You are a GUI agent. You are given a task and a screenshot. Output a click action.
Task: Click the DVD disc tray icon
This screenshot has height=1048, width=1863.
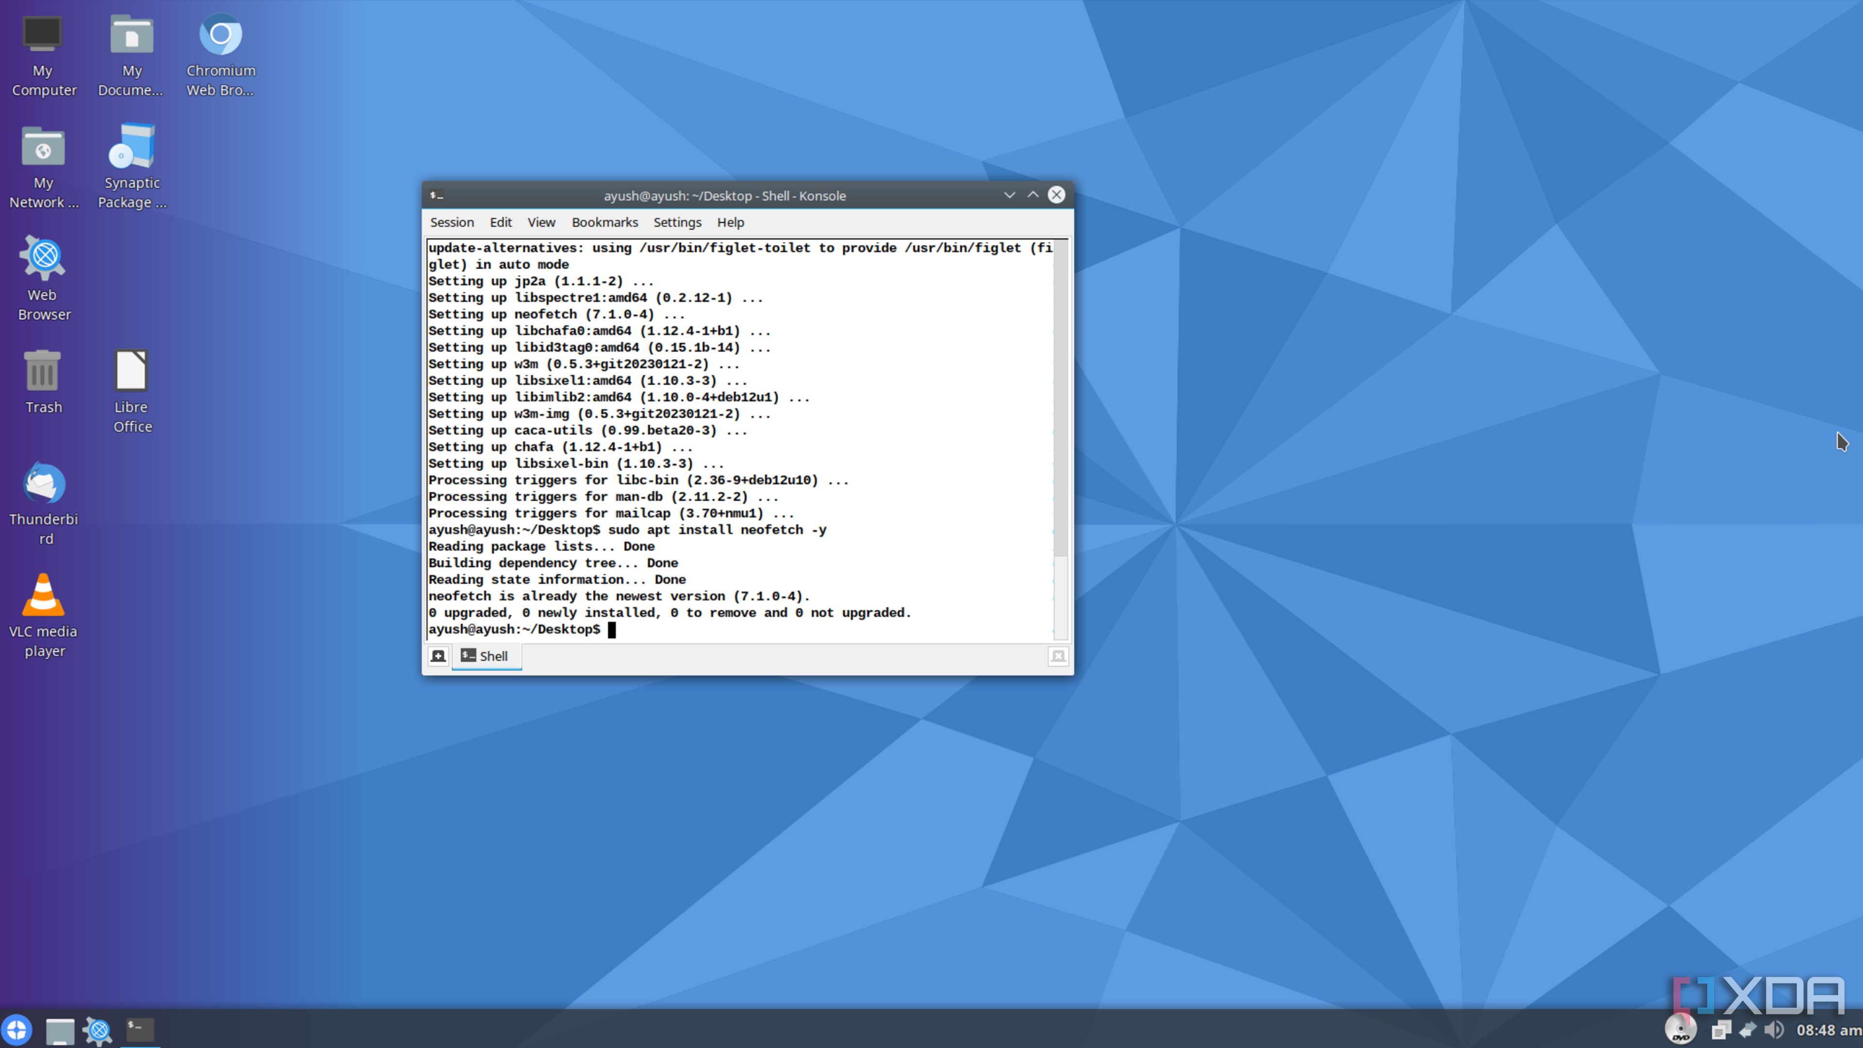coord(1681,1029)
